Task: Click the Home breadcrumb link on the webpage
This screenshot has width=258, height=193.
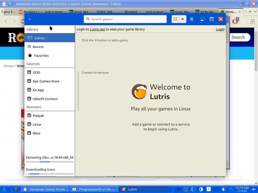Action: pyautogui.click(x=8, y=66)
